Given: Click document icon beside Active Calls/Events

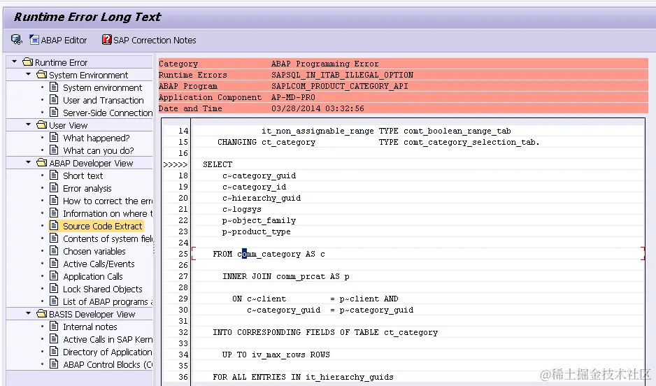Looking at the screenshot, I should [x=54, y=263].
